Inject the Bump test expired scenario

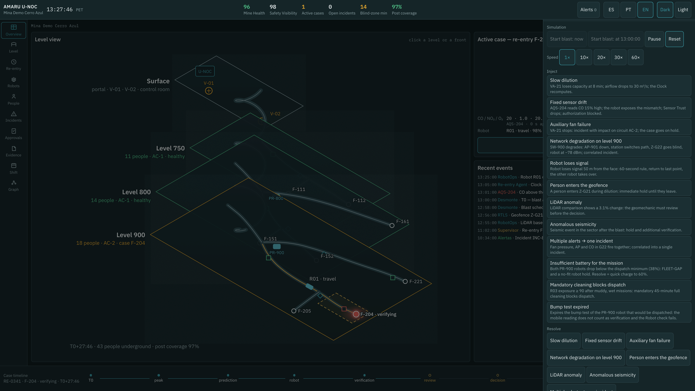point(619,312)
